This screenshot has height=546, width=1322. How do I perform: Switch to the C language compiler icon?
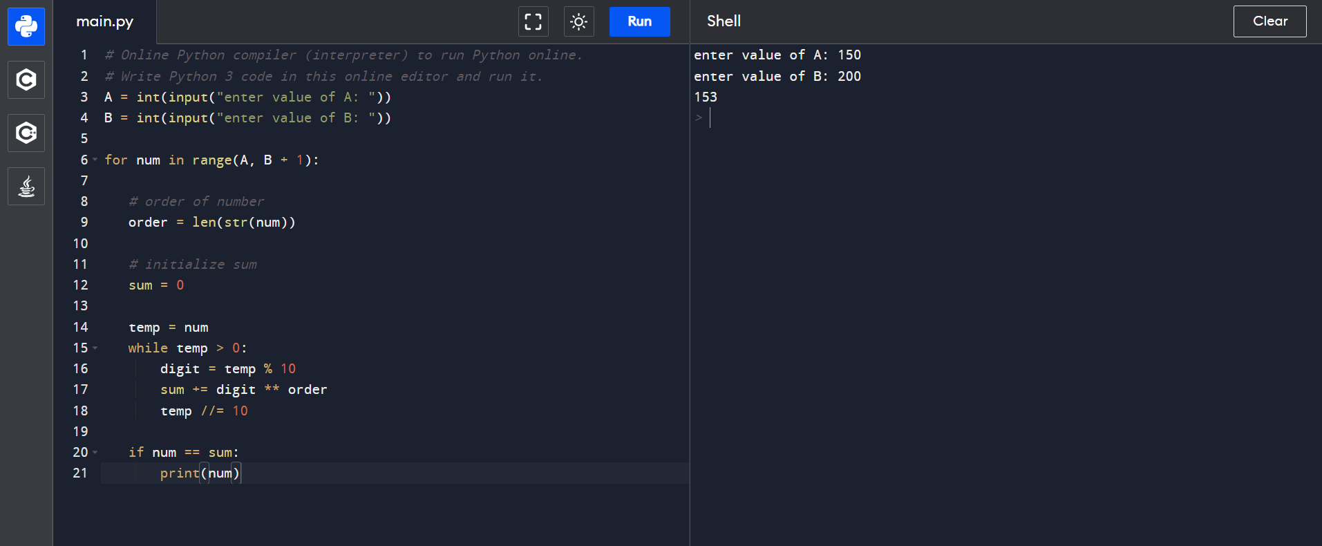(26, 79)
